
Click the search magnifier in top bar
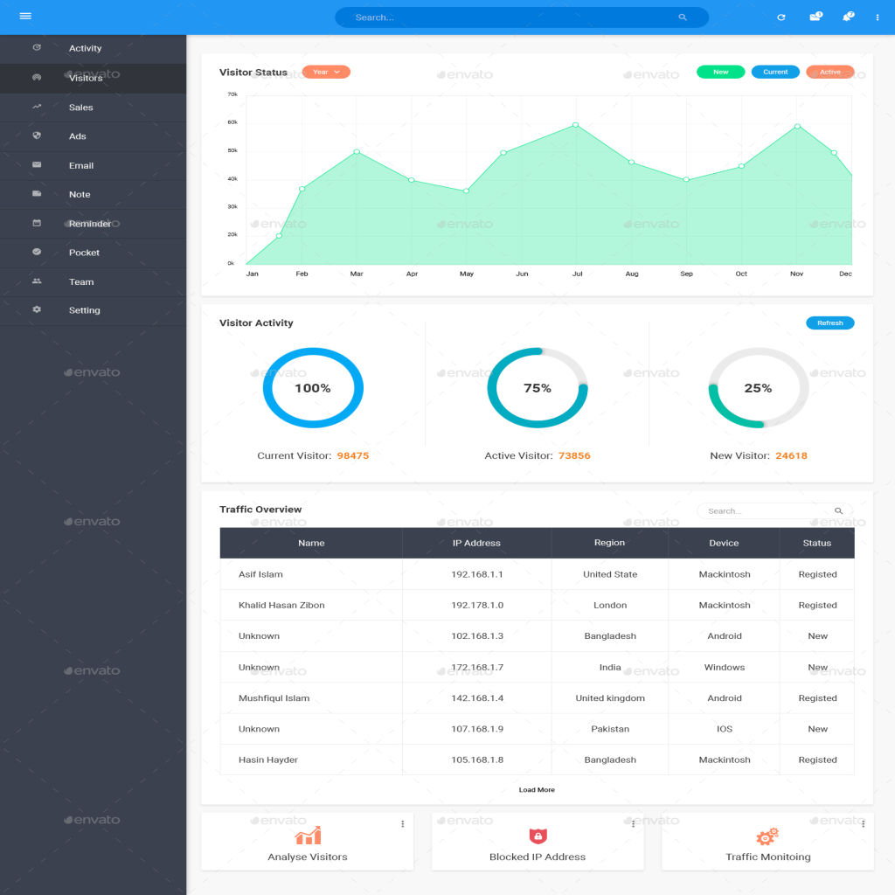(x=683, y=17)
